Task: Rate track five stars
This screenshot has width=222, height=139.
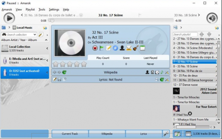Action: [84, 64]
